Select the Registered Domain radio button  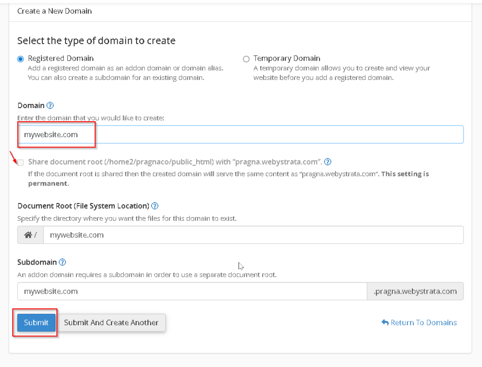[21, 59]
